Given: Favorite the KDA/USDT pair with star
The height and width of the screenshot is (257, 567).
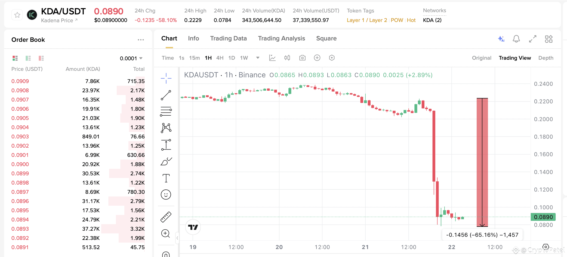Looking at the screenshot, I should (17, 15).
